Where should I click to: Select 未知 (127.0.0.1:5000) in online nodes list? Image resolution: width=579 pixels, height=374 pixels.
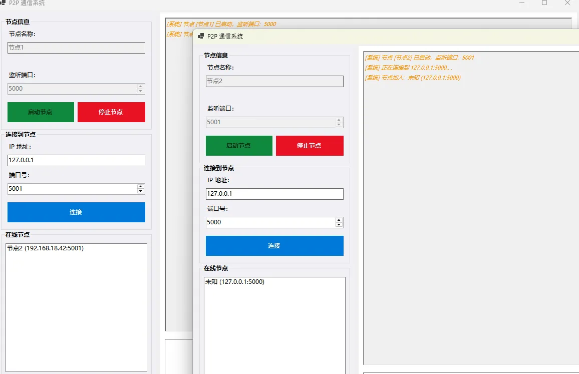pos(235,282)
